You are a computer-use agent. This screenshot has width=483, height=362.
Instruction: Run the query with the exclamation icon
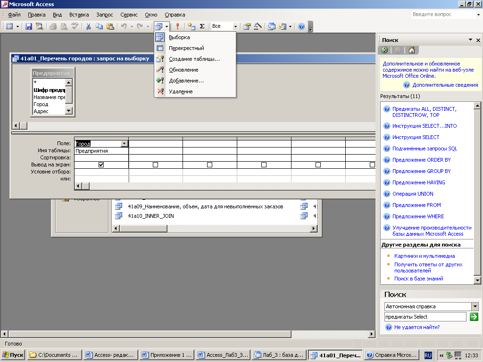coord(177,26)
